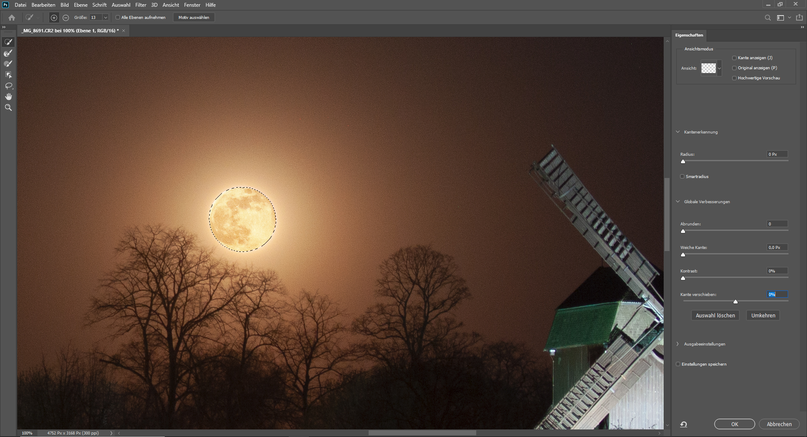
Task: Open the Datei menu
Action: coord(20,5)
